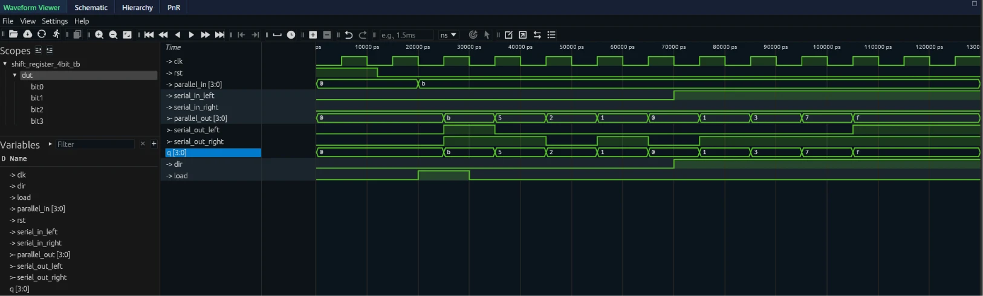Click the spacer/divider insert icon
Viewport: 983px width, 296px height.
[x=277, y=34]
